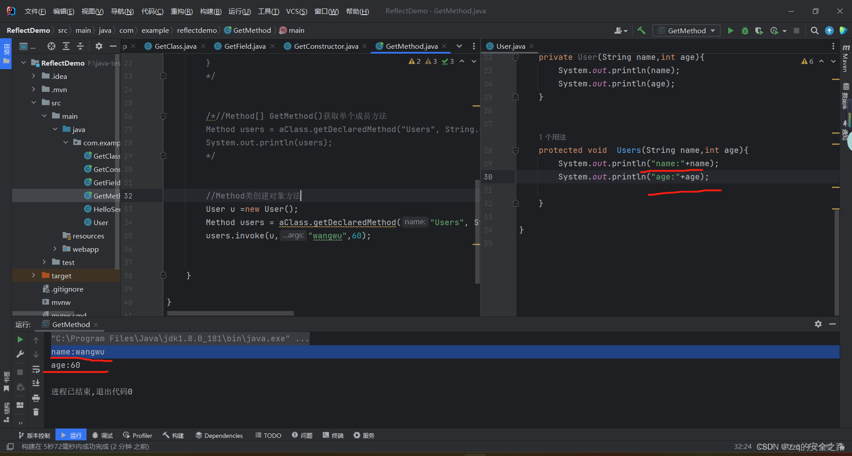The height and width of the screenshot is (456, 852).
Task: Collapse the src folder node
Action: pyautogui.click(x=34, y=103)
